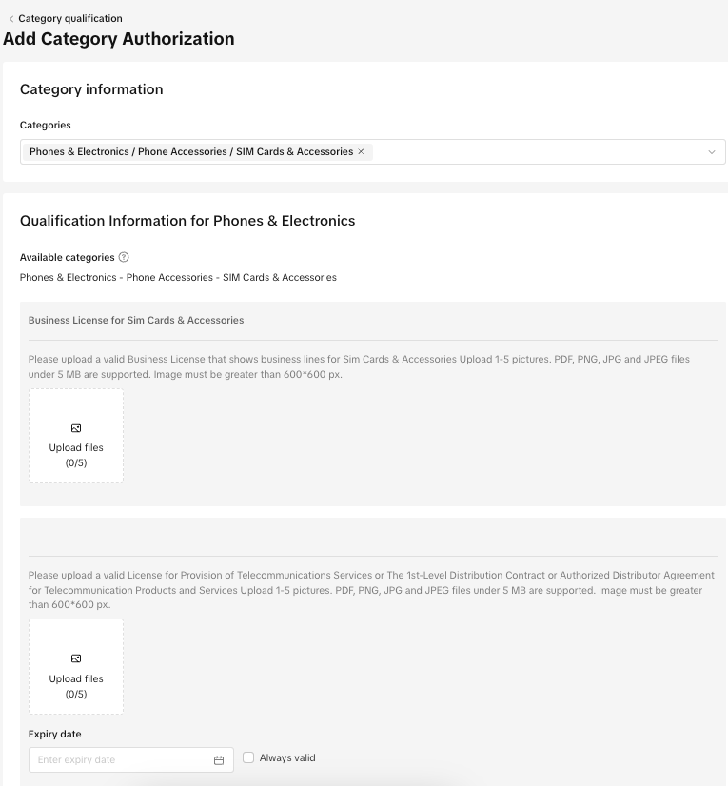This screenshot has width=728, height=786.
Task: Click the back chevron beside Category qualification
Action: pyautogui.click(x=11, y=19)
